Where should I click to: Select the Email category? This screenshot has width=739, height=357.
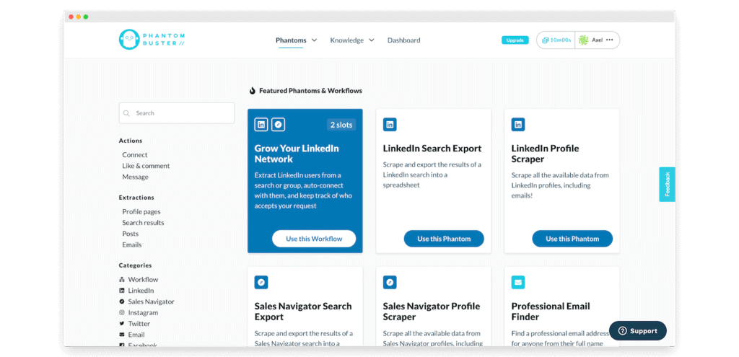[136, 335]
